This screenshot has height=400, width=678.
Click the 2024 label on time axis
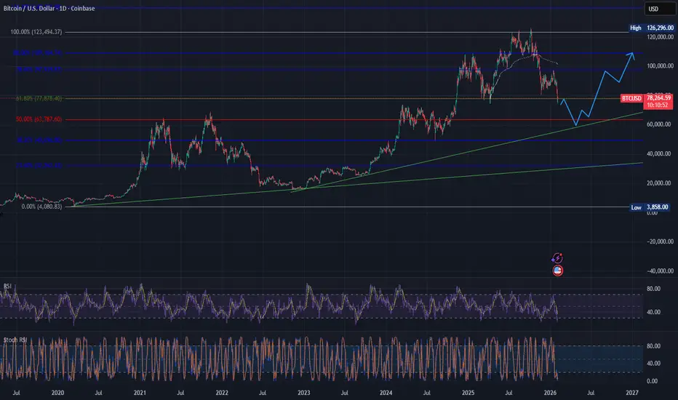[x=386, y=393]
